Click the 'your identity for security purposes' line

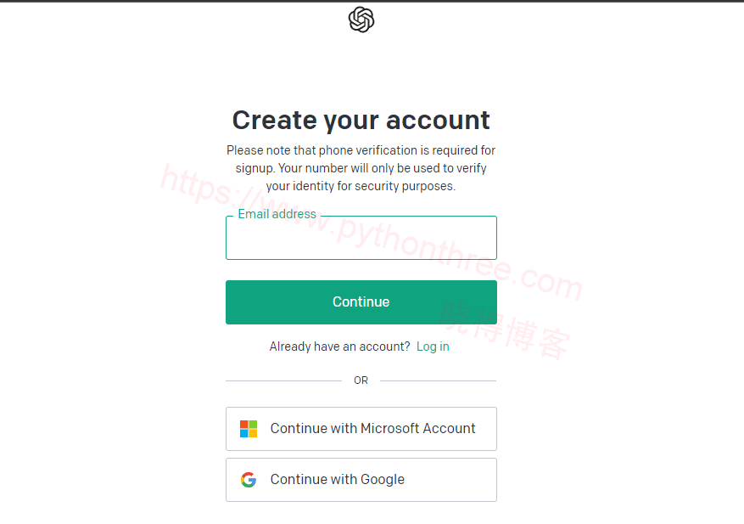coord(361,186)
